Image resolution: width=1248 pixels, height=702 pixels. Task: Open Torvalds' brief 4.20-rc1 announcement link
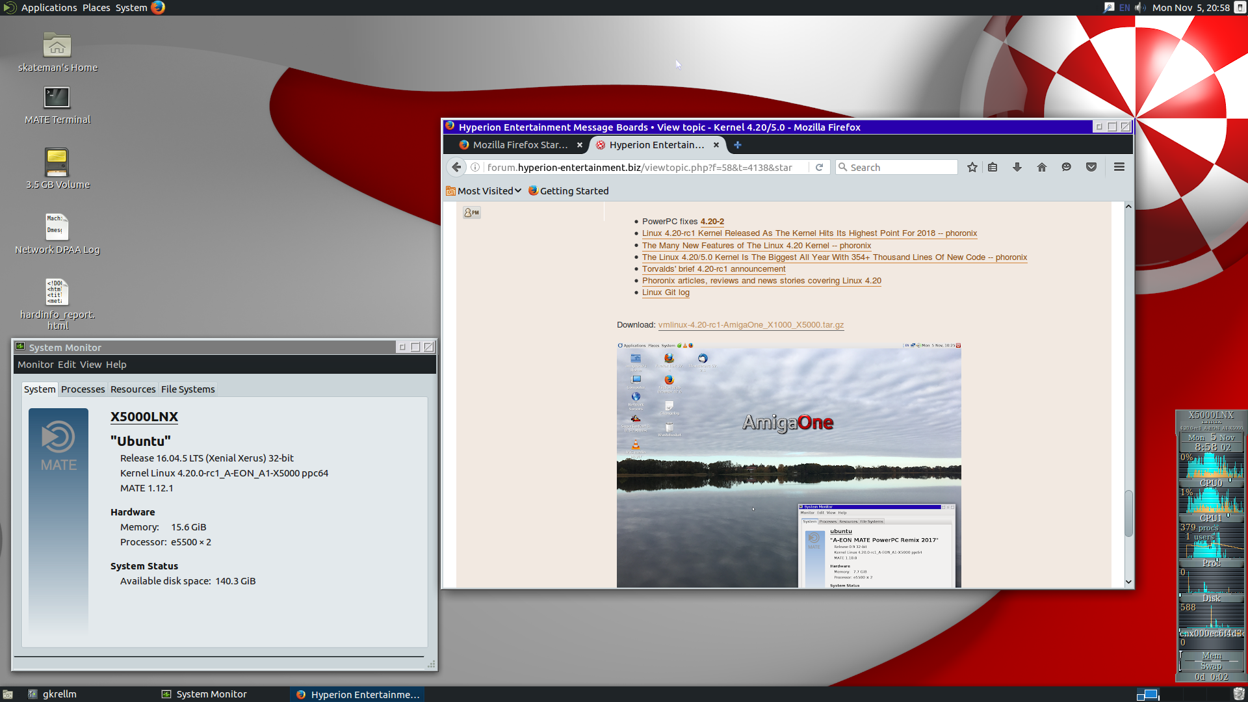714,269
